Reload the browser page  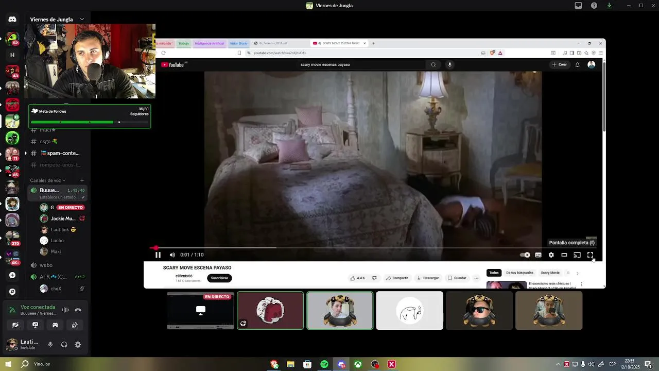(163, 53)
